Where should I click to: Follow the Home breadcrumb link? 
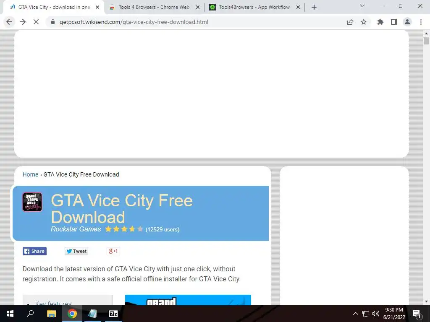coord(30,174)
